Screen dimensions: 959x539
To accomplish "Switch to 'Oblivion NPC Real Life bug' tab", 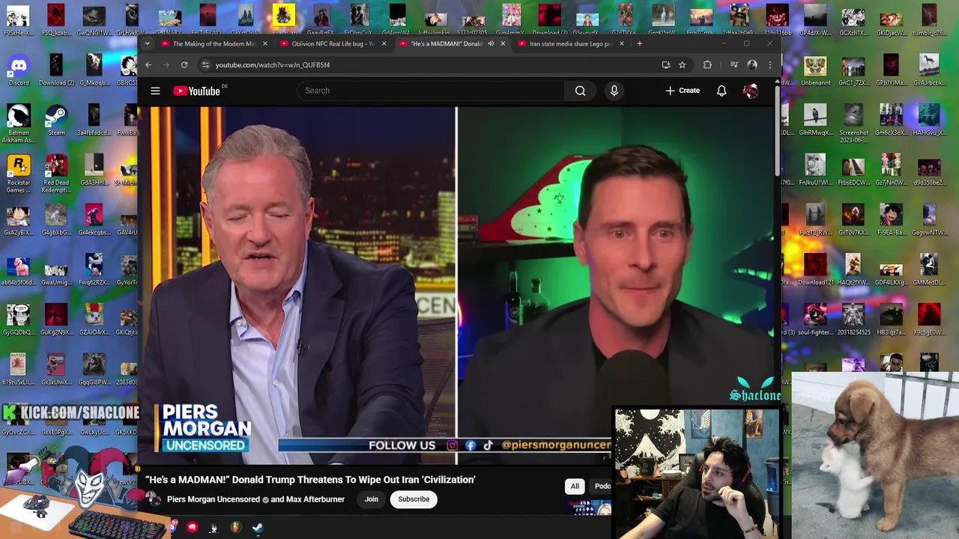I will (x=332, y=43).
